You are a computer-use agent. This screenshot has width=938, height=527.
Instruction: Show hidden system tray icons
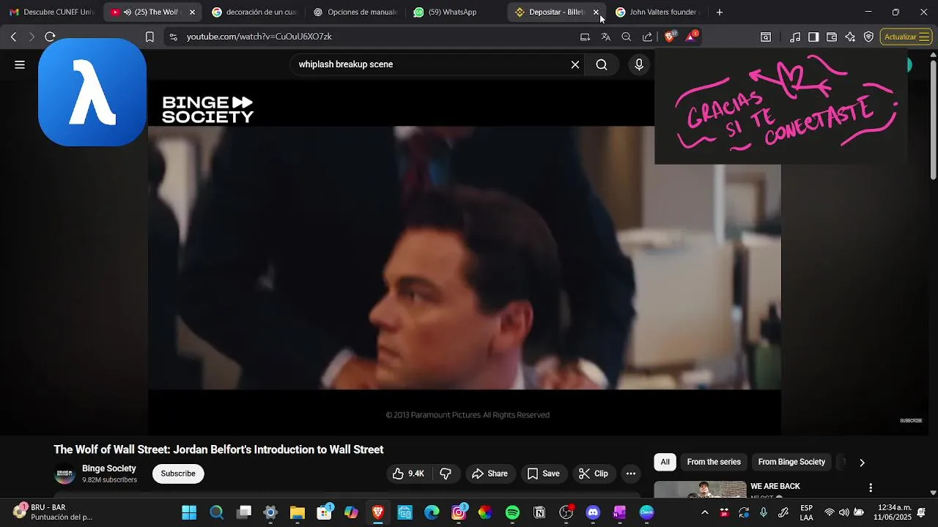705,512
